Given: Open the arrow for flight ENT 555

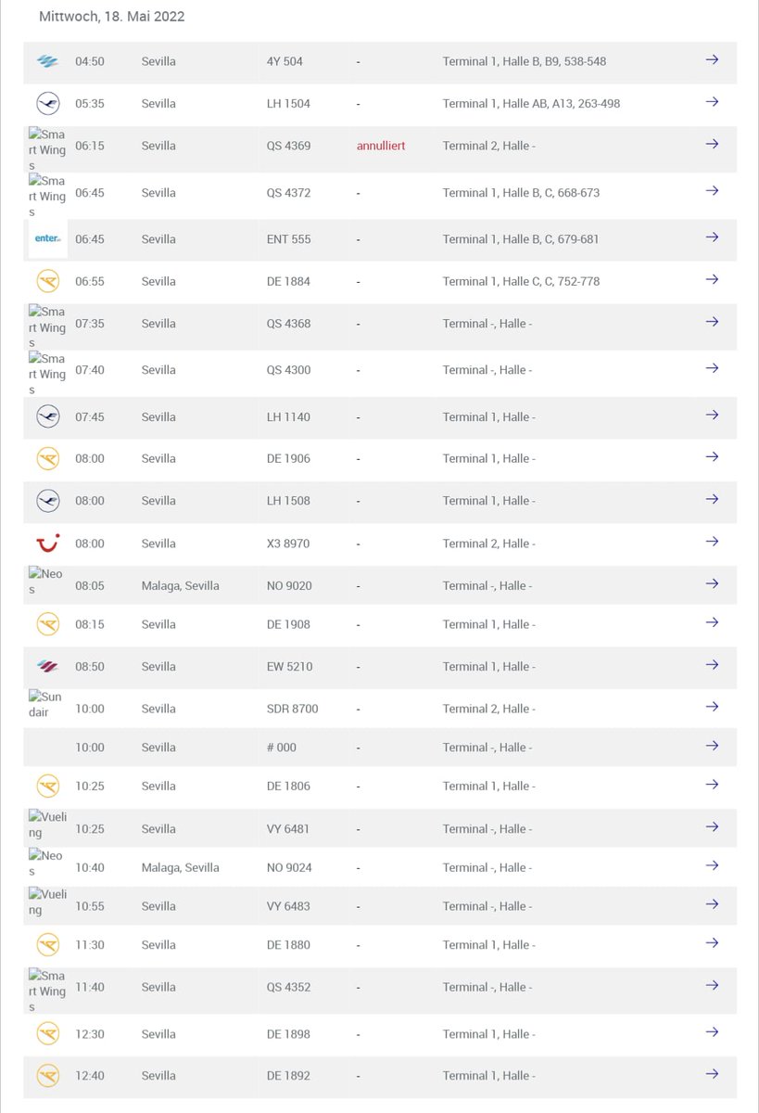Looking at the screenshot, I should 712,237.
